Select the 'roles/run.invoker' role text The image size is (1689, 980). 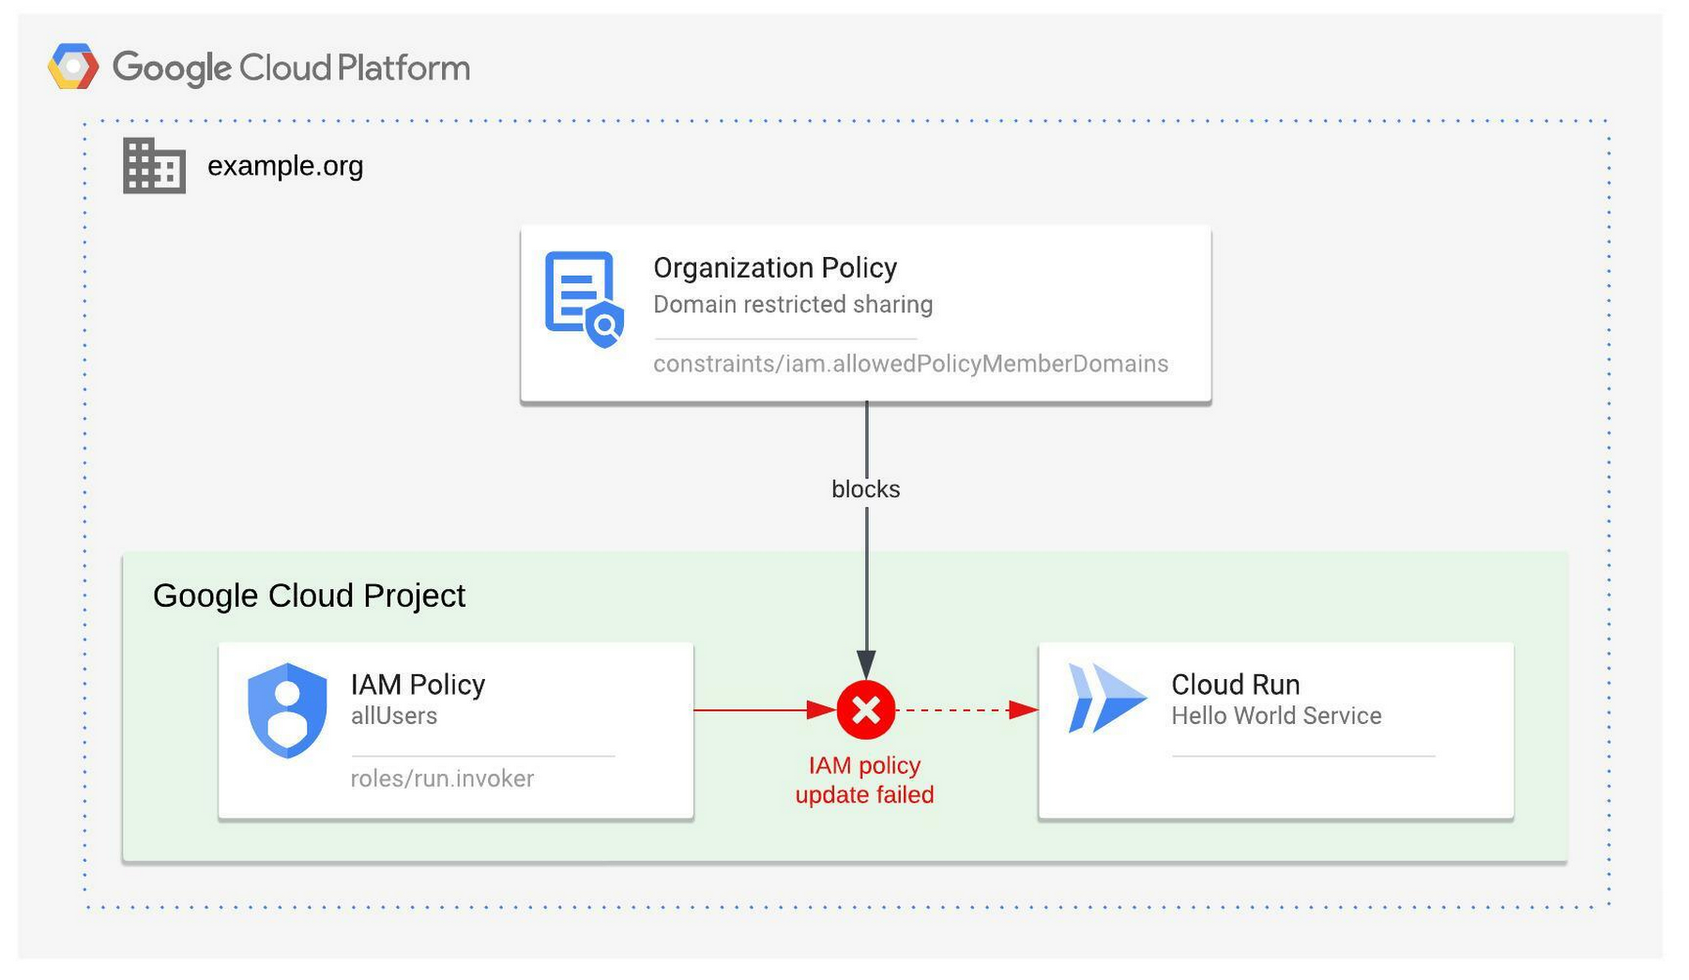(x=442, y=779)
